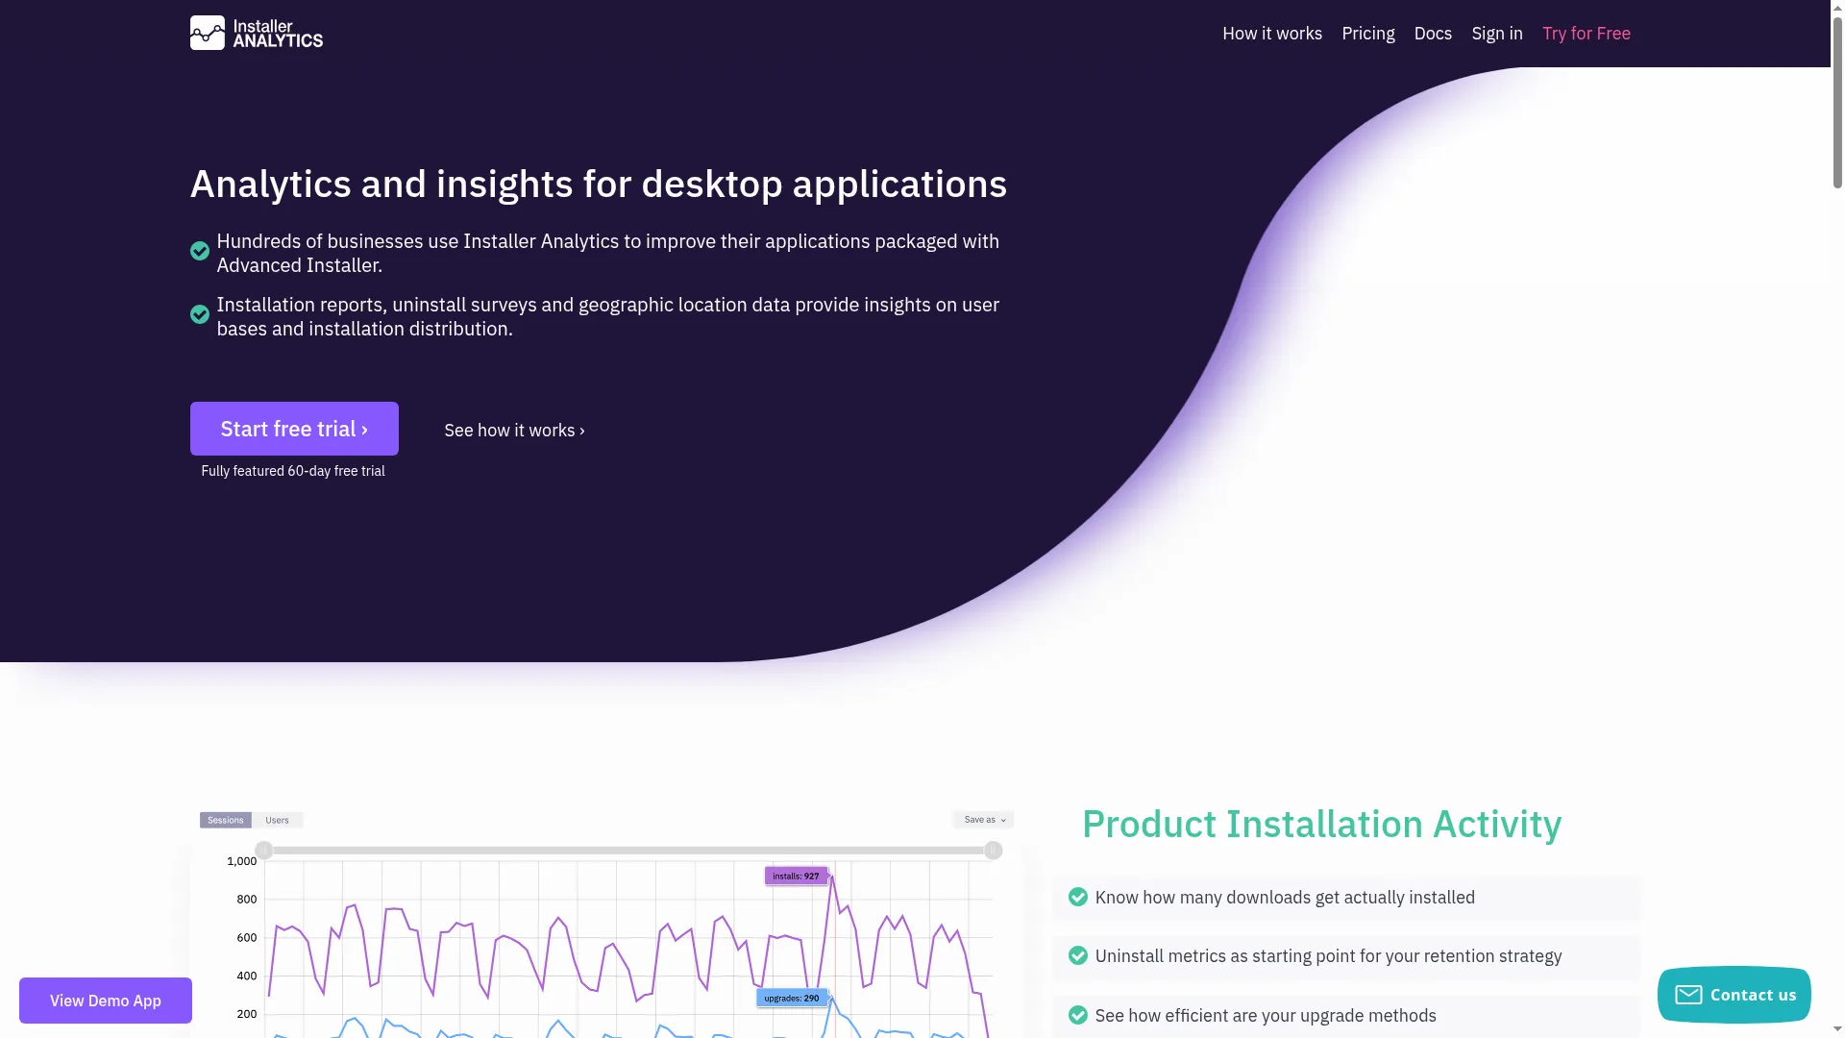Click the 1,000 y-axis label
Image resolution: width=1845 pixels, height=1038 pixels.
pyautogui.click(x=241, y=861)
